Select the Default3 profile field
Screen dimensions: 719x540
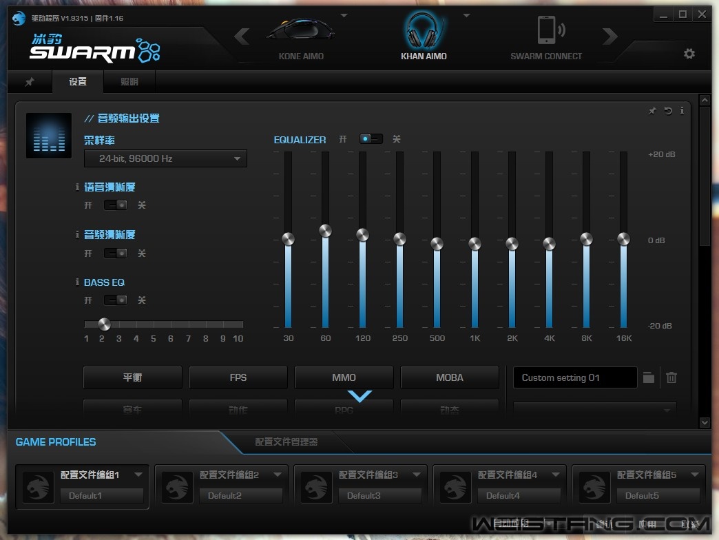pyautogui.click(x=380, y=495)
